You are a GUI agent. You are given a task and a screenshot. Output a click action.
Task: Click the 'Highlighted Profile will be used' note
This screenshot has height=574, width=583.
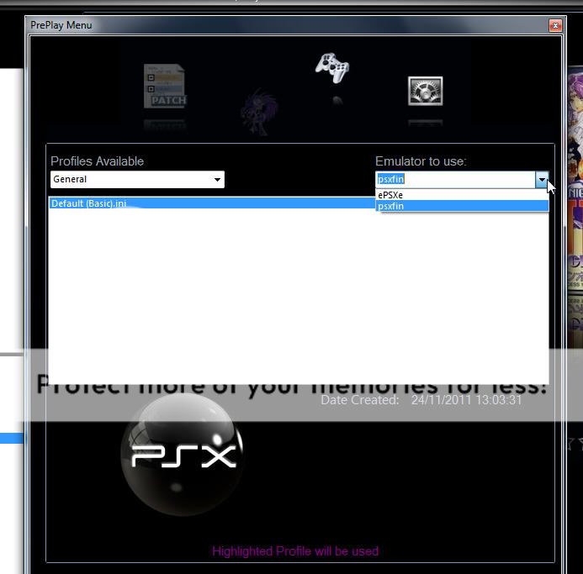coord(295,551)
